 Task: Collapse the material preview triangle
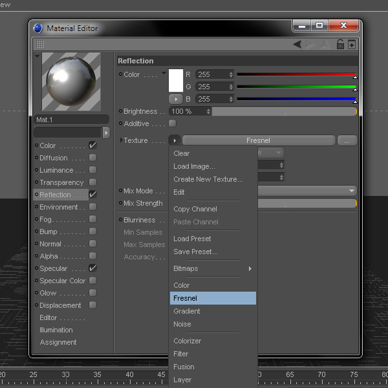point(37,56)
